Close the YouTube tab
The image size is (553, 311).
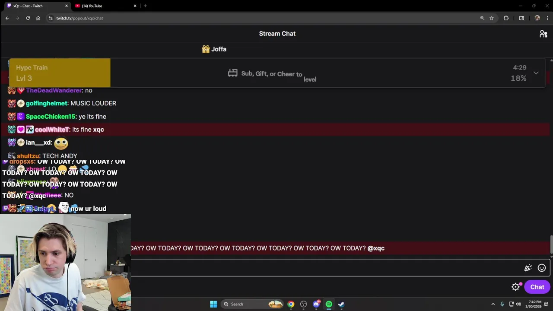(135, 6)
